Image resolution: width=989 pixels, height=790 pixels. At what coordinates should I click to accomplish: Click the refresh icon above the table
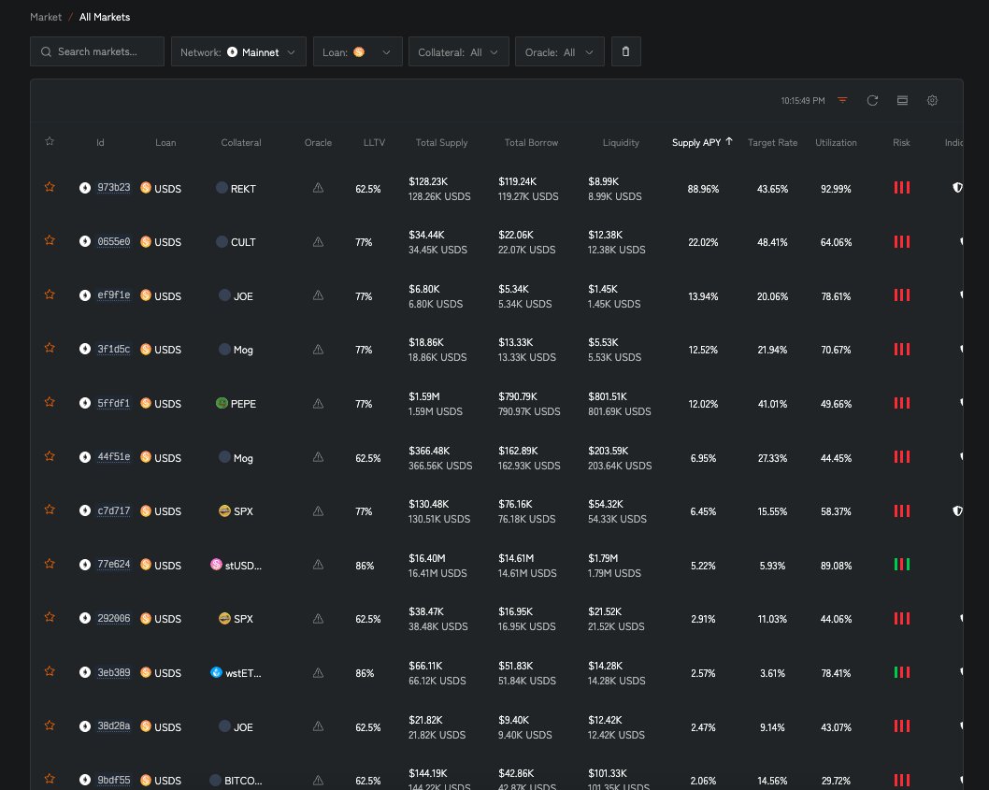point(872,100)
